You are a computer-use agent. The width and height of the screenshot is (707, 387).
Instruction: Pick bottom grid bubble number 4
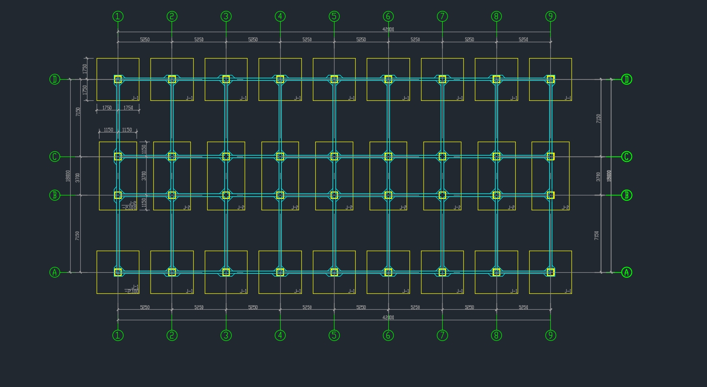point(280,336)
